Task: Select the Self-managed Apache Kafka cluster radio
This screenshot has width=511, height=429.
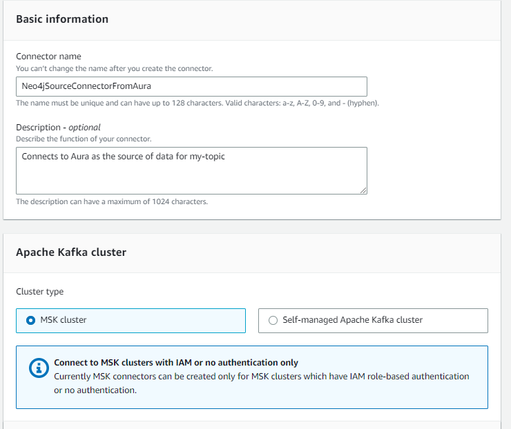Action: 273,320
